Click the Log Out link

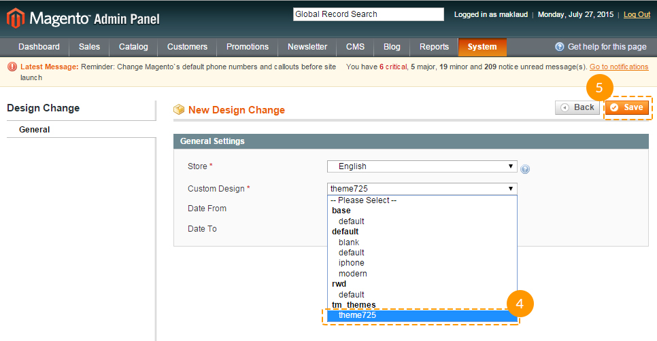[637, 15]
